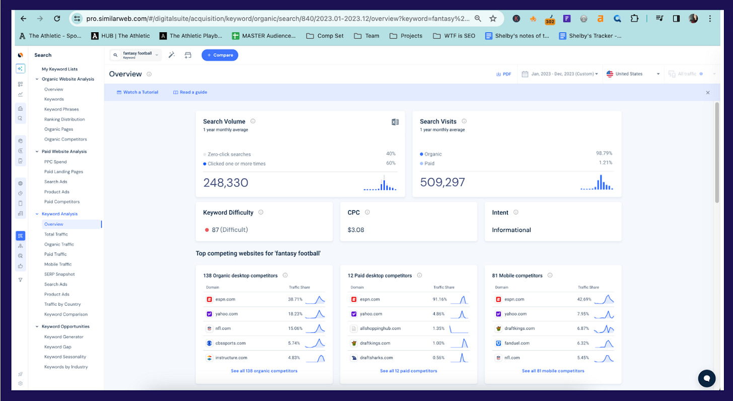Click Watch a Tutorial link
The image size is (733, 401).
(137, 93)
